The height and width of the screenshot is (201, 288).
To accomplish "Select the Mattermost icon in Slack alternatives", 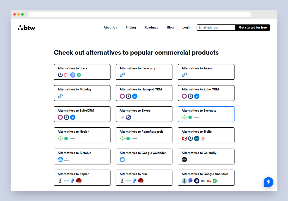I will tap(60, 75).
